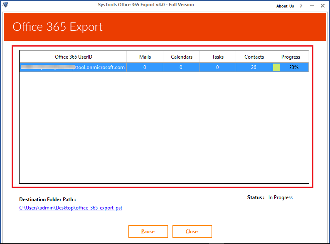Viewport: 330px width, 244px height.
Task: Click the Destination Folder Path label
Action: tap(47, 200)
